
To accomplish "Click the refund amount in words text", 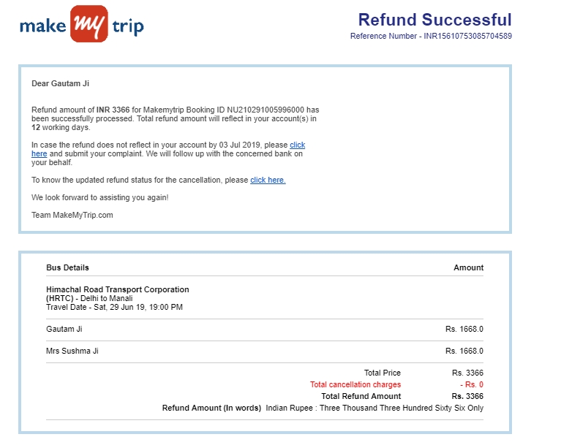I will [374, 408].
